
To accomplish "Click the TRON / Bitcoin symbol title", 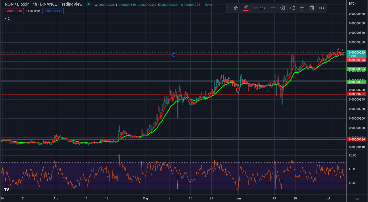I will [16, 4].
